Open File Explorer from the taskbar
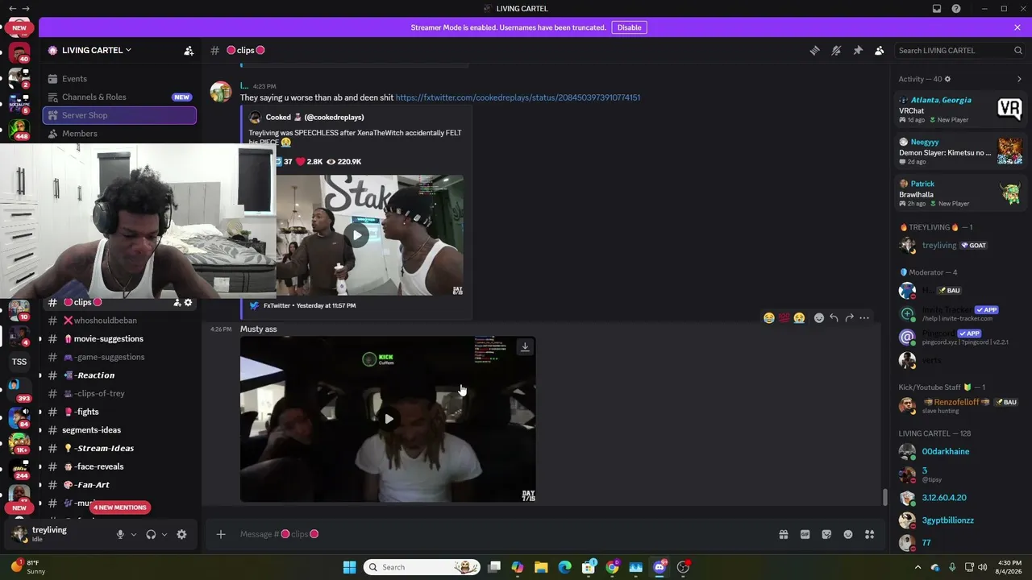This screenshot has height=580, width=1032. [541, 567]
